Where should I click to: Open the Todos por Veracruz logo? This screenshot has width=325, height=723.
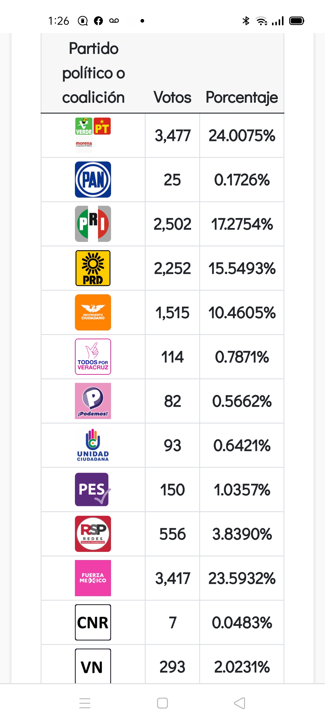coord(93,357)
